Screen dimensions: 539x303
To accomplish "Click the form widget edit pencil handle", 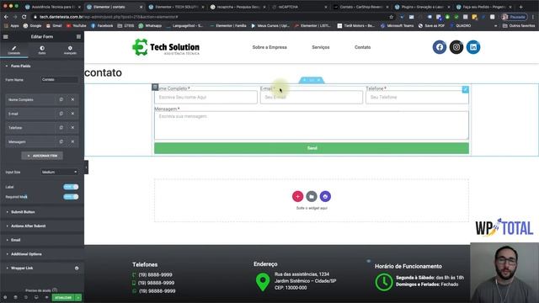I will click(465, 89).
